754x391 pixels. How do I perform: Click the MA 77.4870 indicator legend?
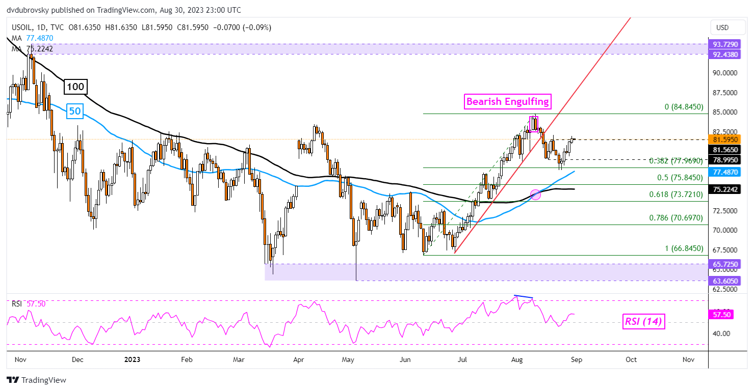coord(32,38)
